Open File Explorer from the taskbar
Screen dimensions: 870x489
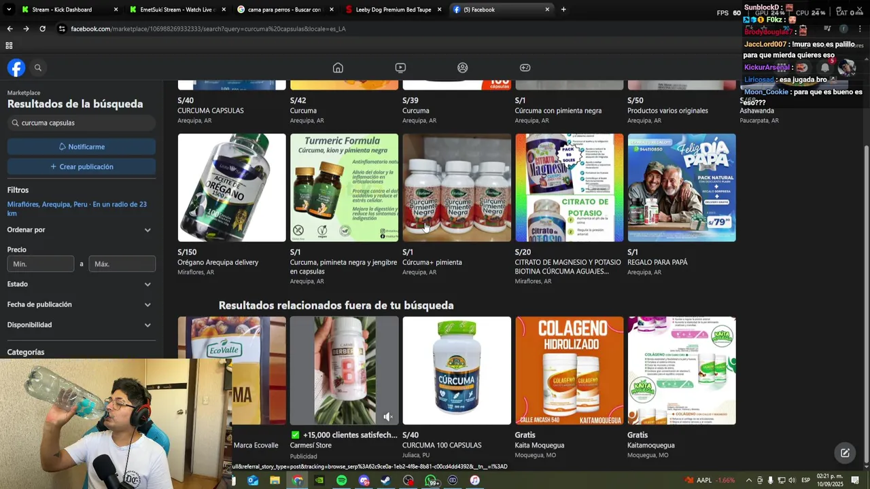pos(275,480)
